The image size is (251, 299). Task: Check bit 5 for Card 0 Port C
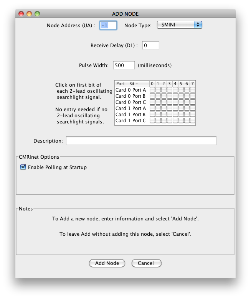point(181,102)
